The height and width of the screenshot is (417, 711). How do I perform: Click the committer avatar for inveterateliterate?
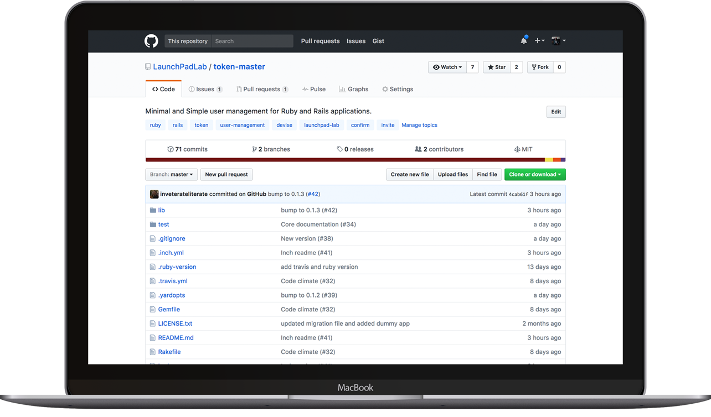[154, 194]
